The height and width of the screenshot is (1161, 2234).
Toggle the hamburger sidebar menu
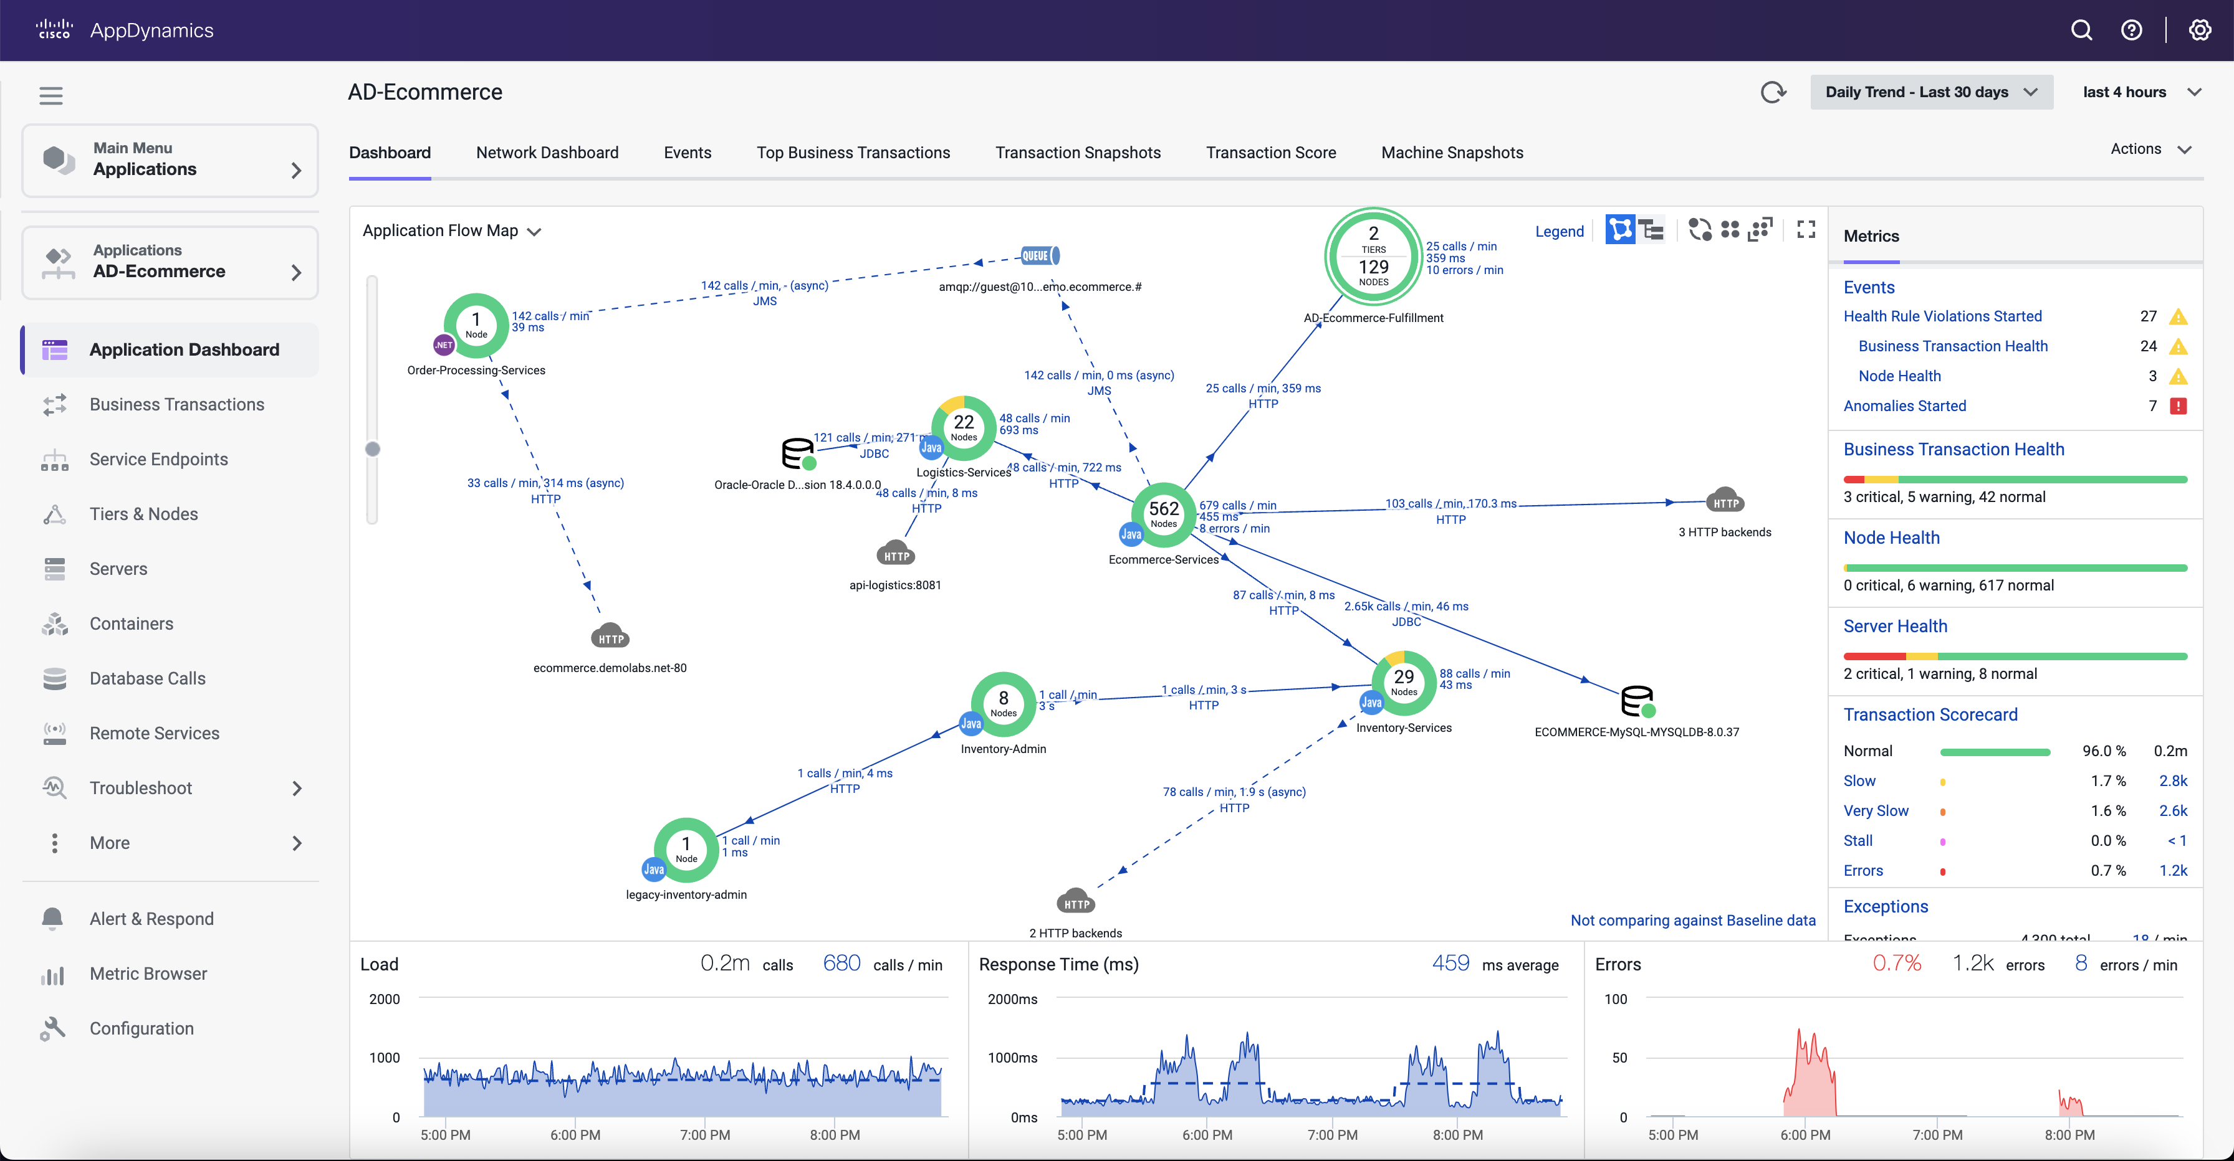(x=51, y=95)
